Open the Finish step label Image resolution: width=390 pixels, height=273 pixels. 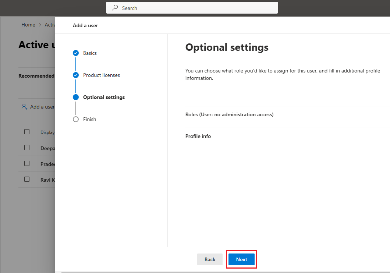[89, 119]
